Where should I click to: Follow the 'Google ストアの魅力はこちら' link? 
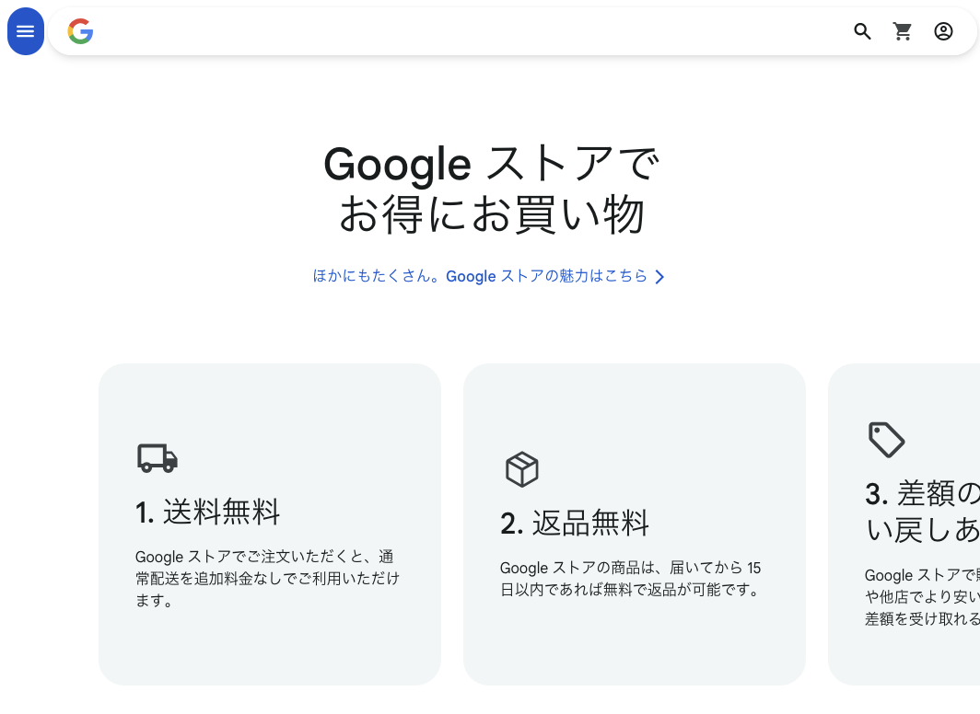(480, 276)
